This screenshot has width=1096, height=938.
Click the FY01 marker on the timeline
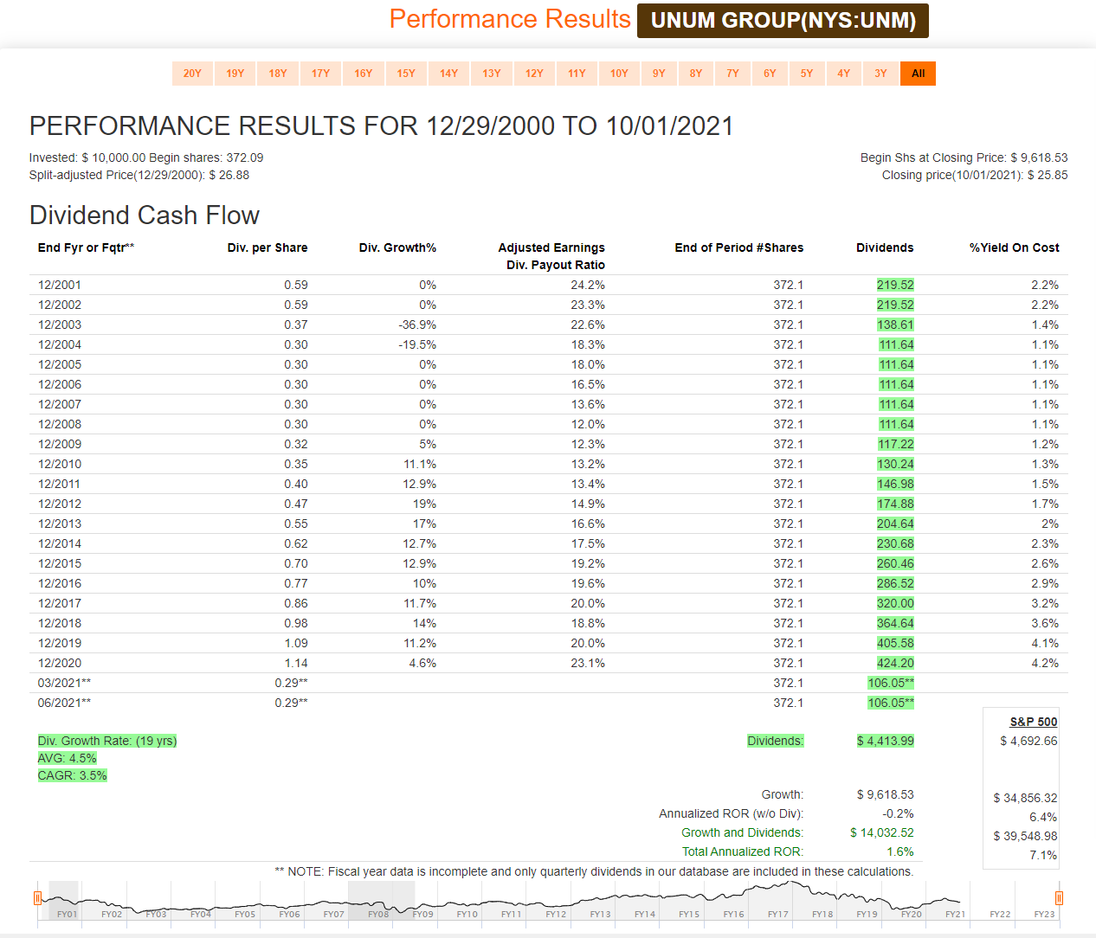click(x=67, y=914)
